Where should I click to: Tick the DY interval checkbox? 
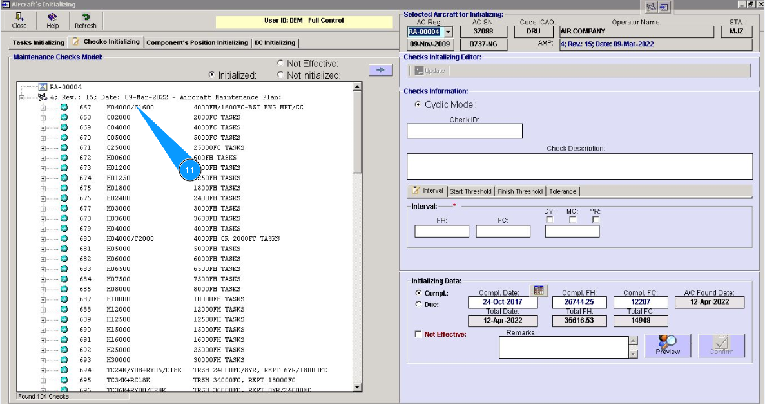pyautogui.click(x=550, y=220)
